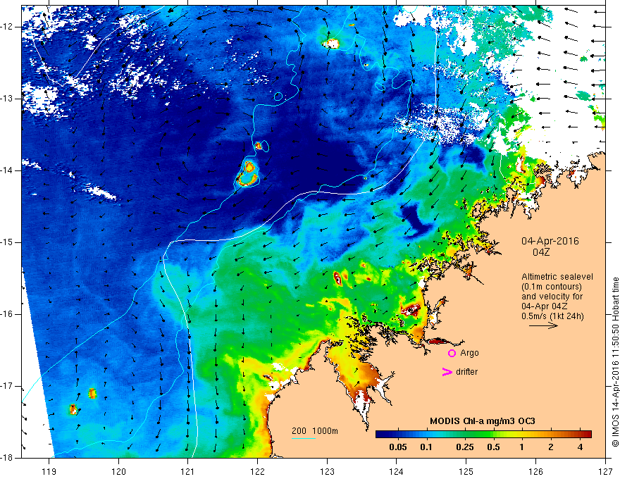The image size is (620, 479).
Task: Click the longitude label 120
Action: coord(118,471)
